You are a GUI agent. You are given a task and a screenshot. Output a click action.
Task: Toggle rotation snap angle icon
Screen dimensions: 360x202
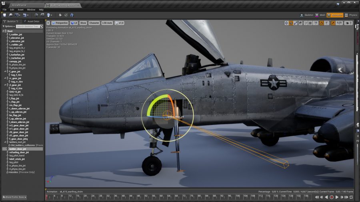point(322,23)
